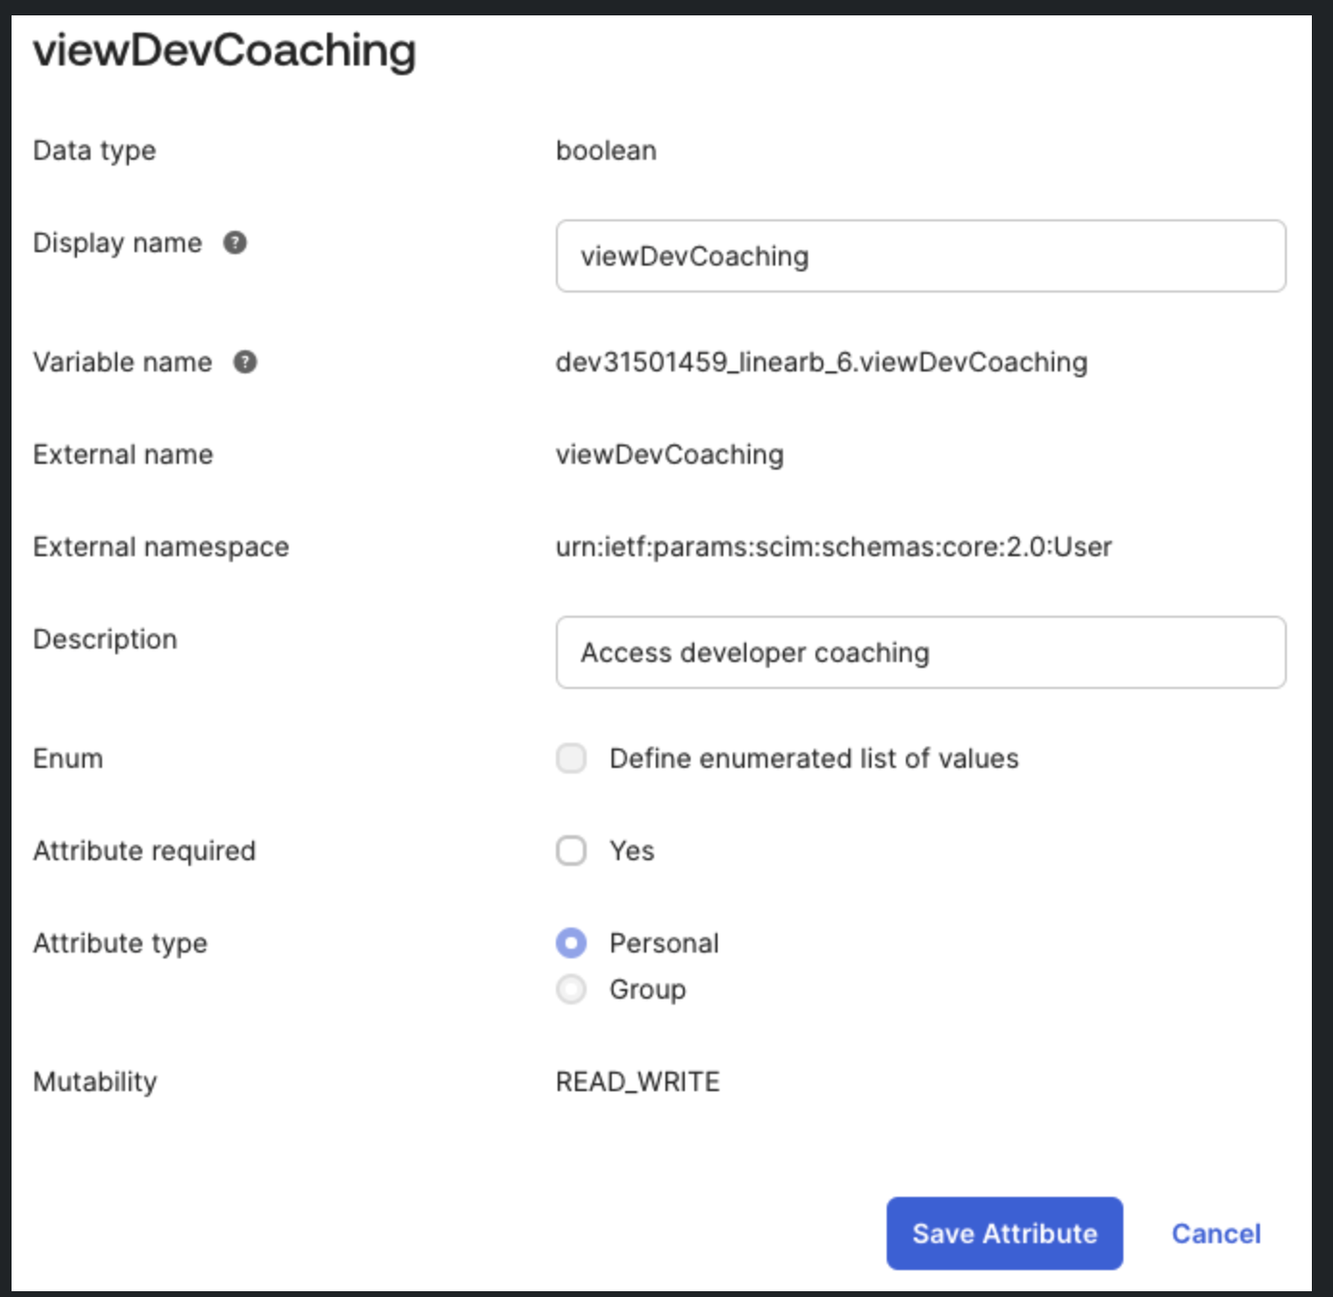Screen dimensions: 1333x1297
Task: Enable the Define enumerated list checkbox
Action: pyautogui.click(x=571, y=758)
